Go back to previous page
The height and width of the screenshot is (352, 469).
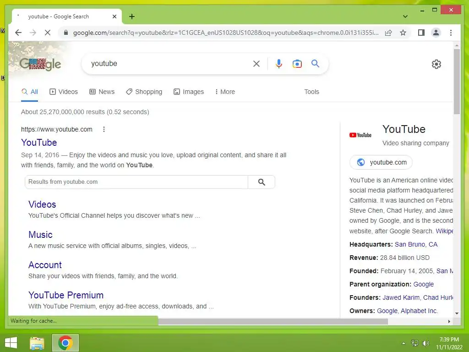pos(18,33)
